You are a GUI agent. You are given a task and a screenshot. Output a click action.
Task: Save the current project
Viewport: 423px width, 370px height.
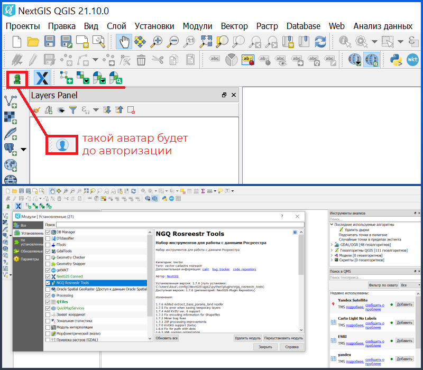pos(49,42)
